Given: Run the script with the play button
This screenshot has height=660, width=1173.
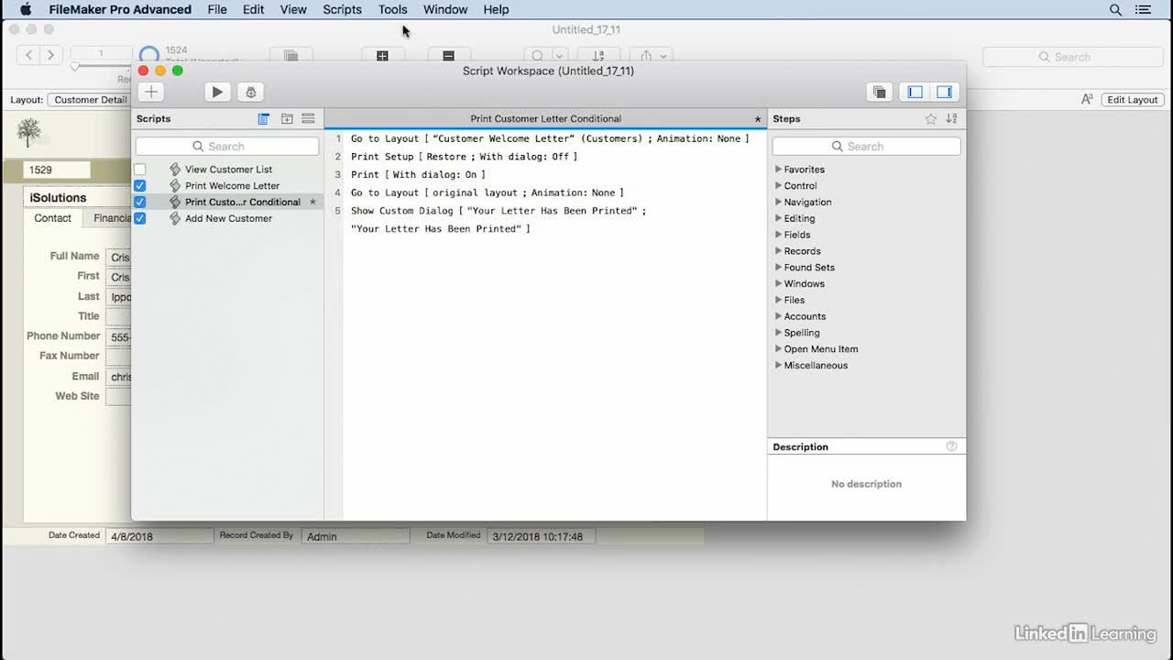Looking at the screenshot, I should tap(217, 92).
